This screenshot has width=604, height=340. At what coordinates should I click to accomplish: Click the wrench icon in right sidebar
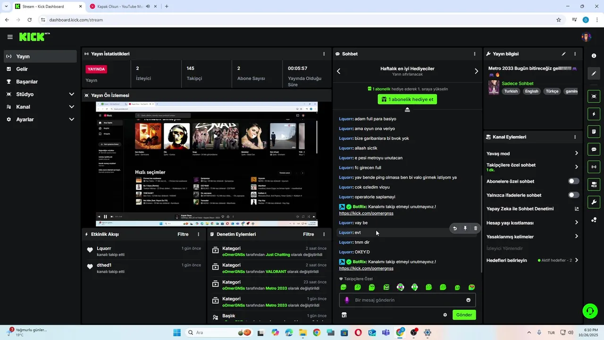594,202
